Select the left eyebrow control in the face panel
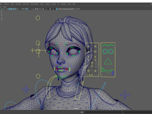The height and width of the screenshot is (114, 152). [105, 45]
